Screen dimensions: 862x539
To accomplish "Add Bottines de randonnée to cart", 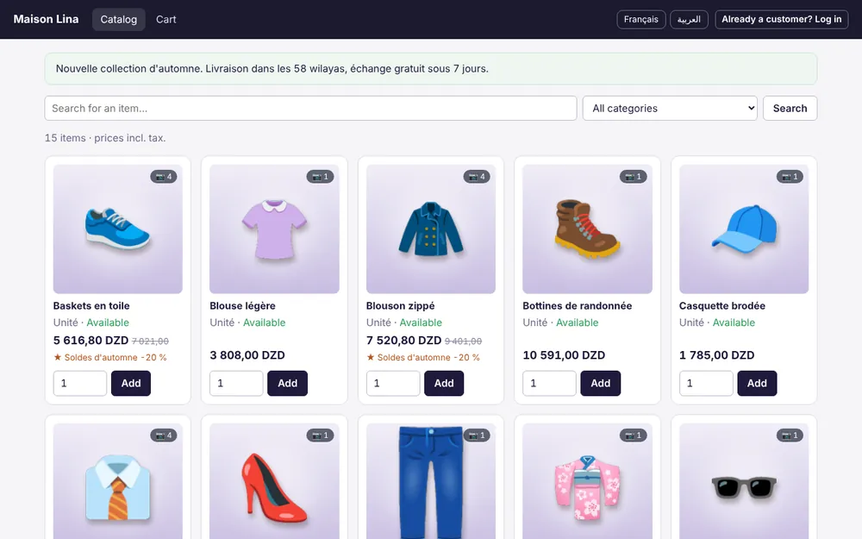I will coord(600,384).
